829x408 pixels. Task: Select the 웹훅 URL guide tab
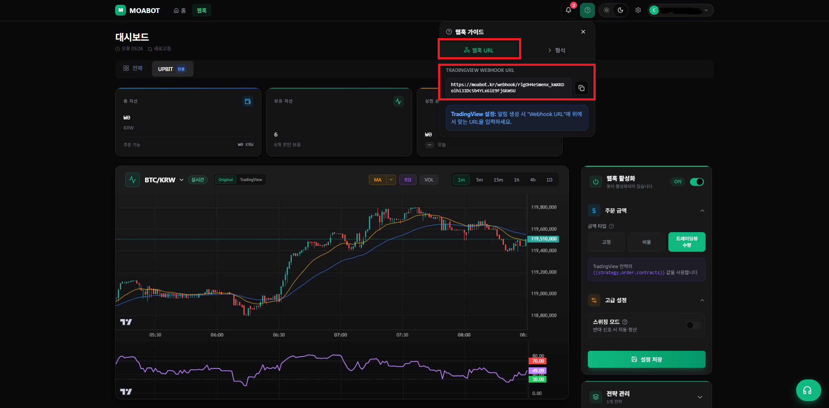(x=479, y=50)
